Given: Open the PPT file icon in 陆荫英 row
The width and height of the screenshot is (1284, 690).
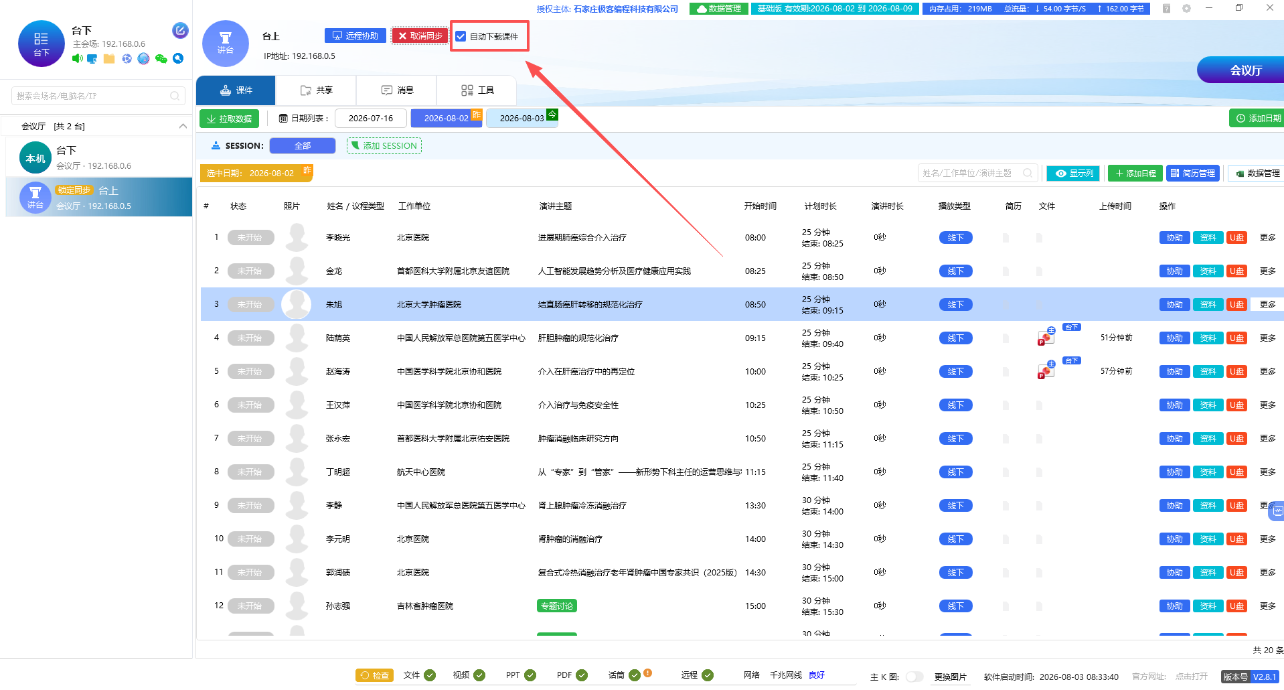Looking at the screenshot, I should click(x=1046, y=336).
